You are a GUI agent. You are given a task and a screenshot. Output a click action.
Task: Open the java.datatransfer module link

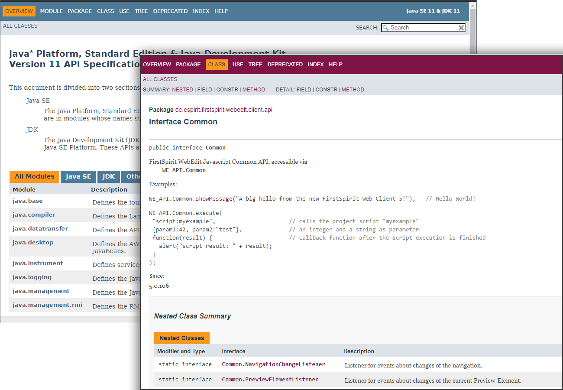click(x=40, y=229)
